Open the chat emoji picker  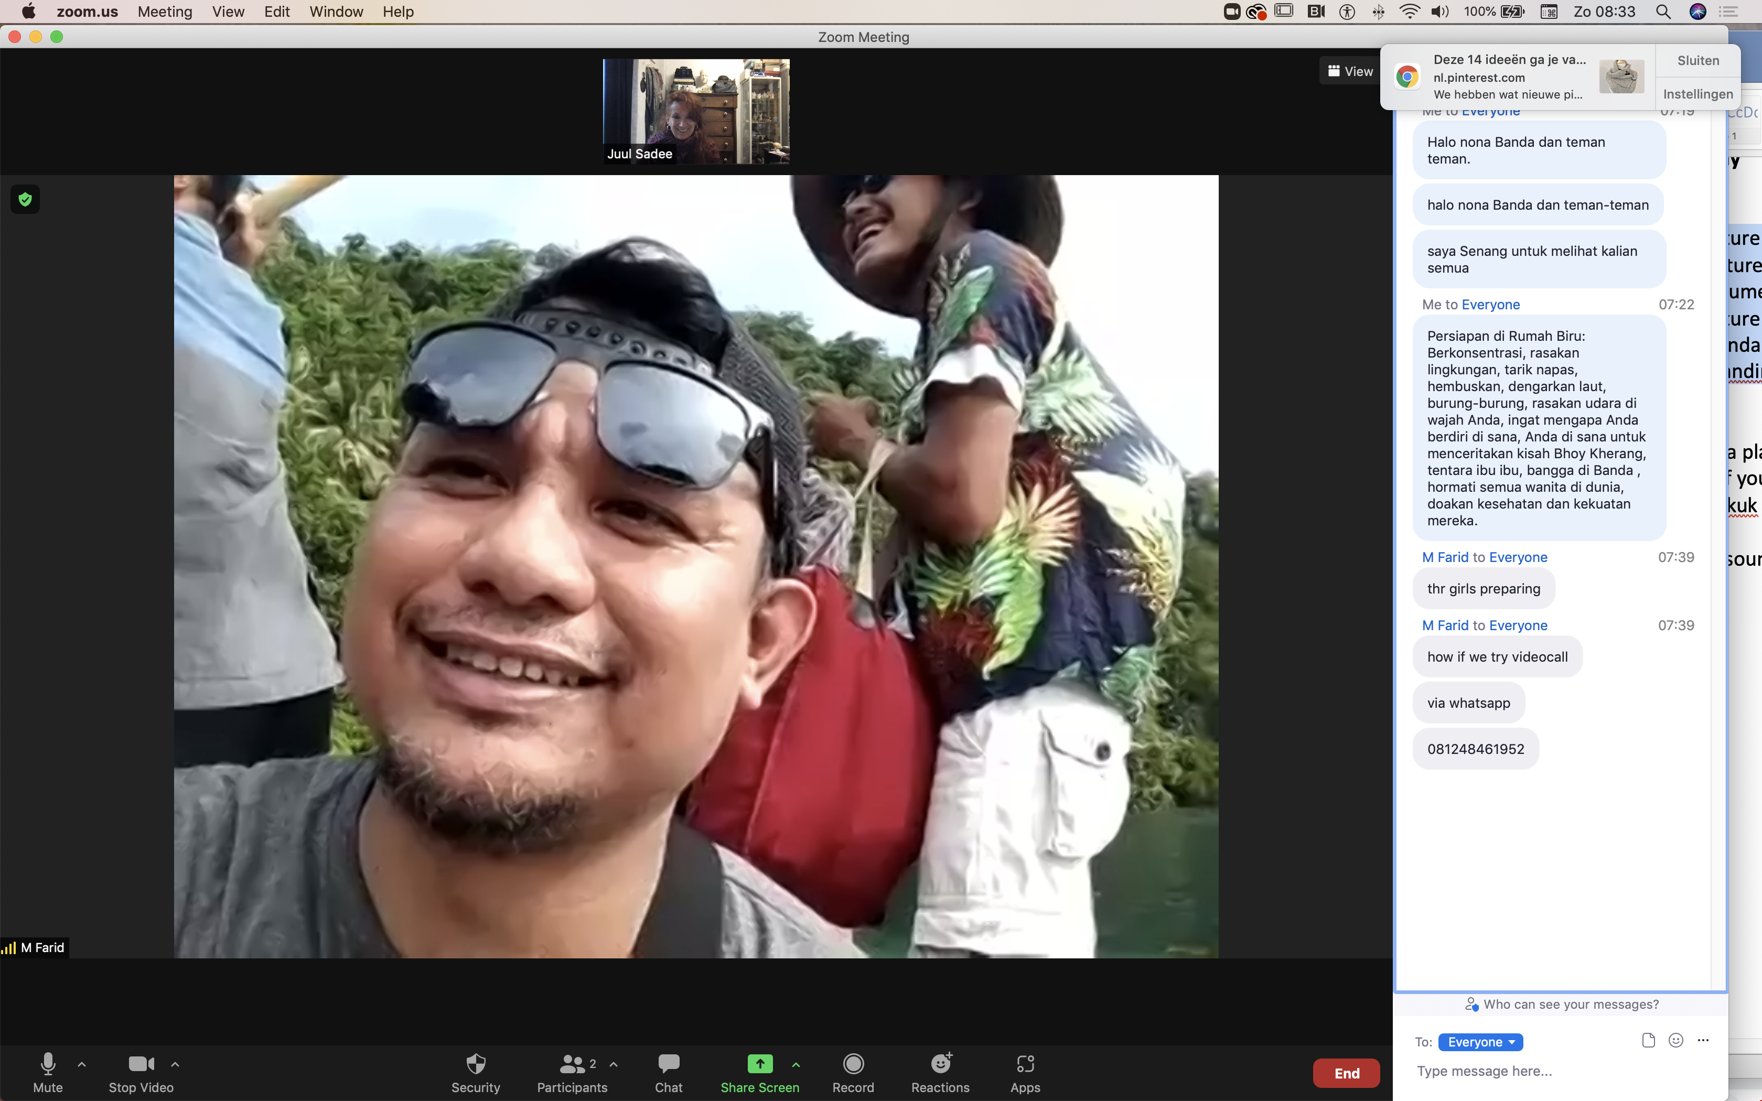(1676, 1041)
